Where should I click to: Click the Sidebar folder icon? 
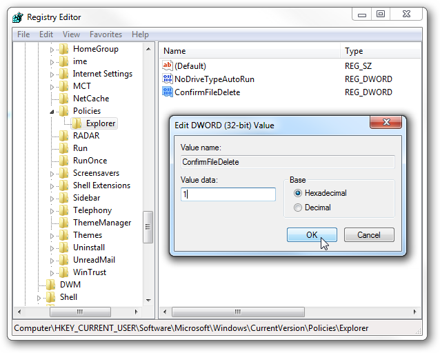[64, 198]
